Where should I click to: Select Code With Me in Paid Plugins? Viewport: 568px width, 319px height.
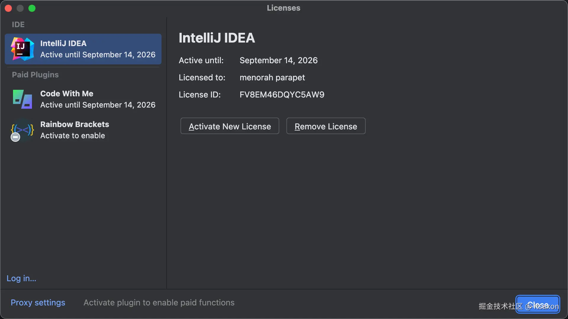click(98, 99)
